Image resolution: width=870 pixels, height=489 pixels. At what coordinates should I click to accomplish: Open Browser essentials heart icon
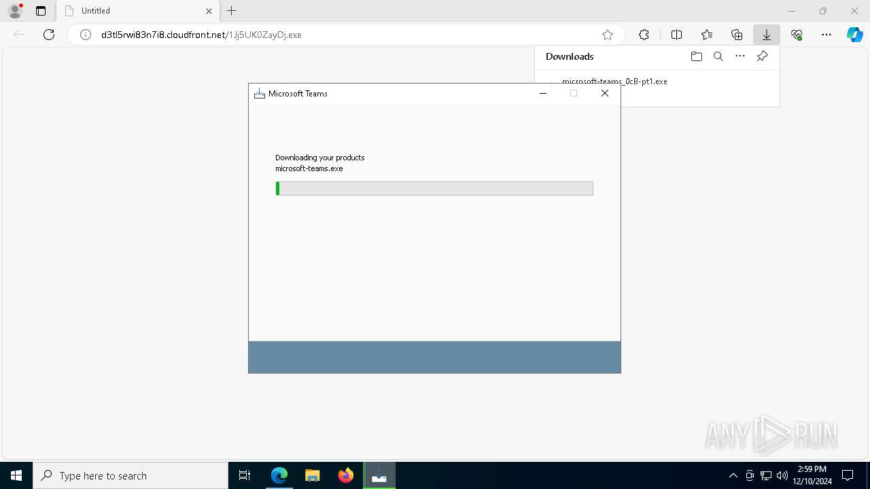(797, 35)
